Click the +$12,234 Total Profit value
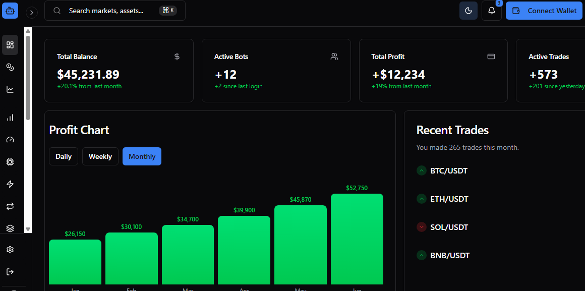This screenshot has height=291, width=585. [x=398, y=74]
